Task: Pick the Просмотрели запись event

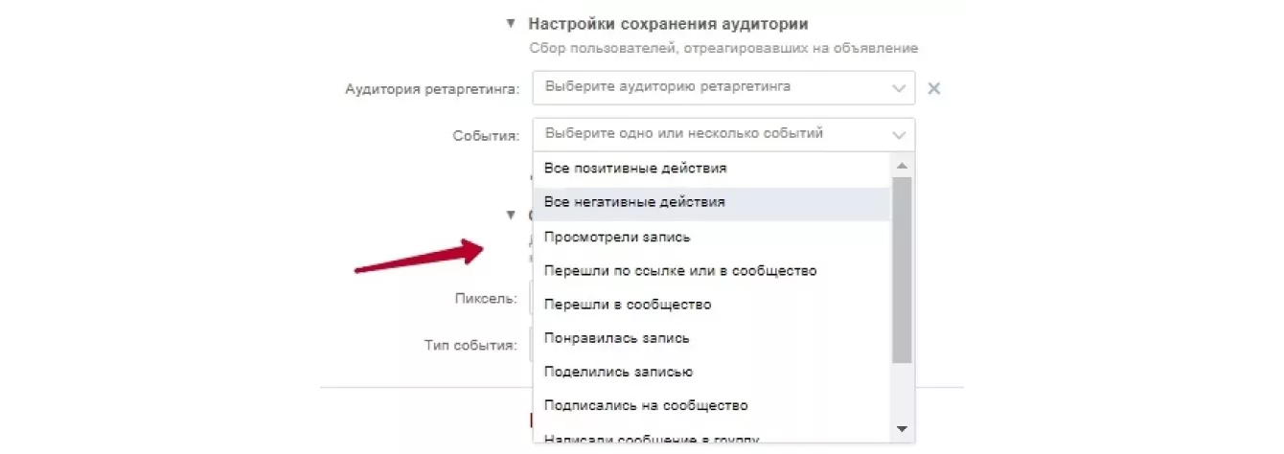Action: pyautogui.click(x=617, y=237)
